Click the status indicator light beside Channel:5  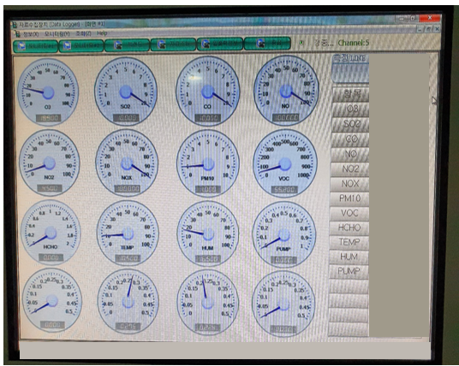point(301,43)
